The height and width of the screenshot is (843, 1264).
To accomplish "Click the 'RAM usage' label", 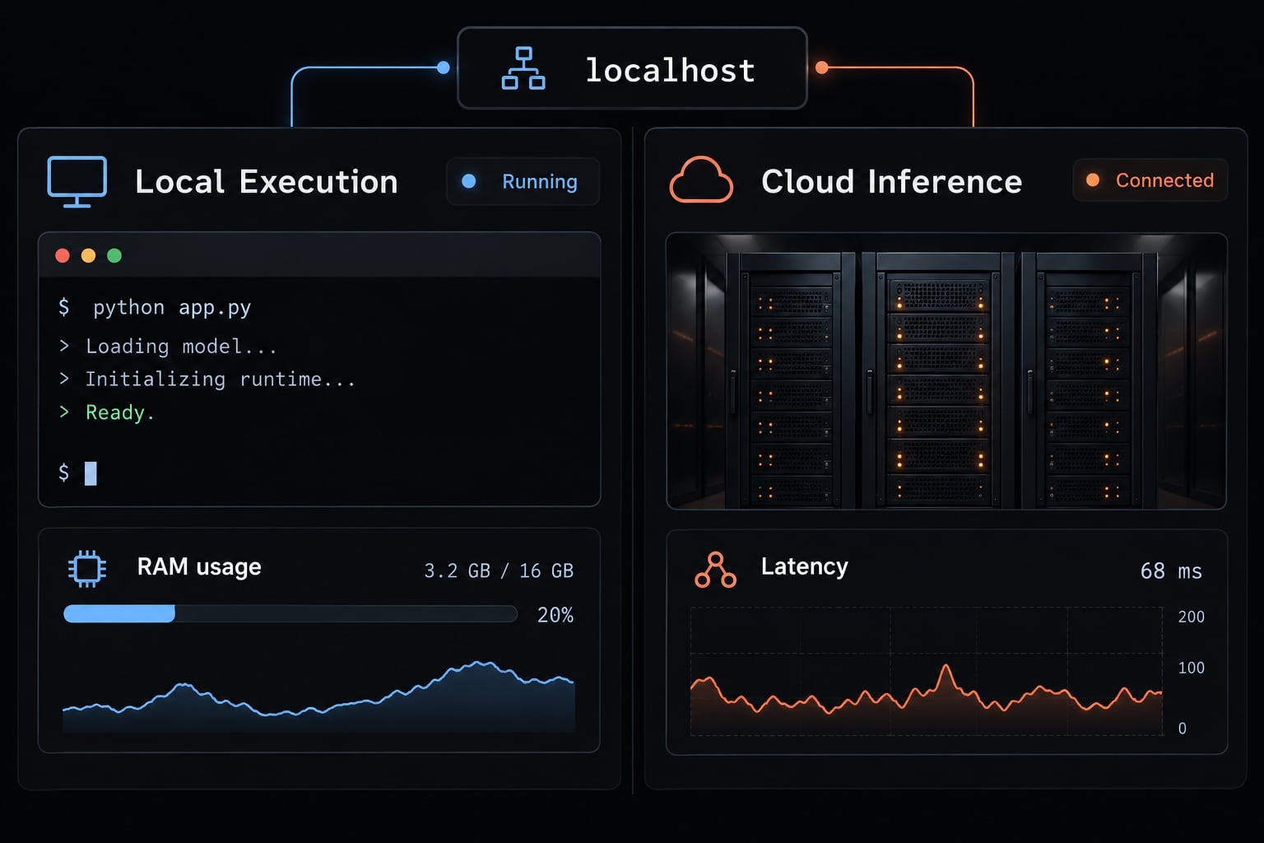I will click(x=199, y=567).
